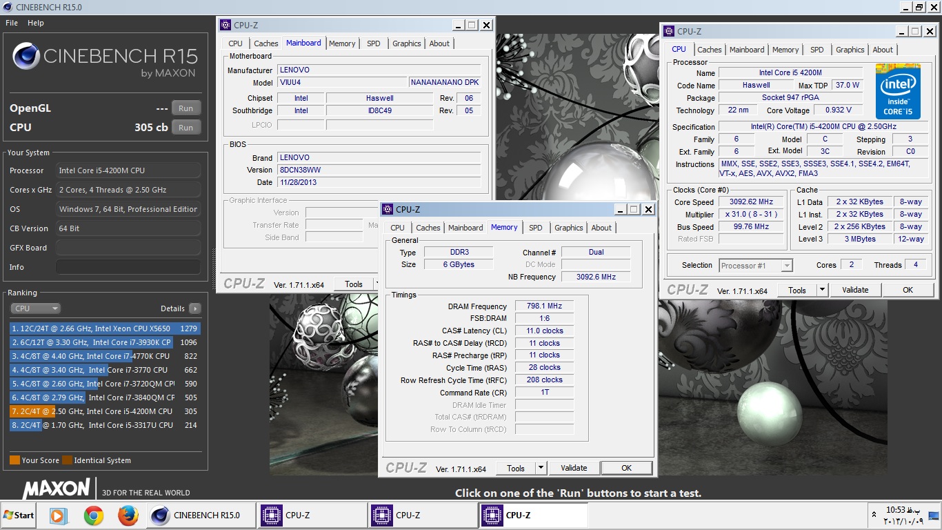The height and width of the screenshot is (530, 942).
Task: Select Core i7-3930K ranking row
Action: coord(105,342)
